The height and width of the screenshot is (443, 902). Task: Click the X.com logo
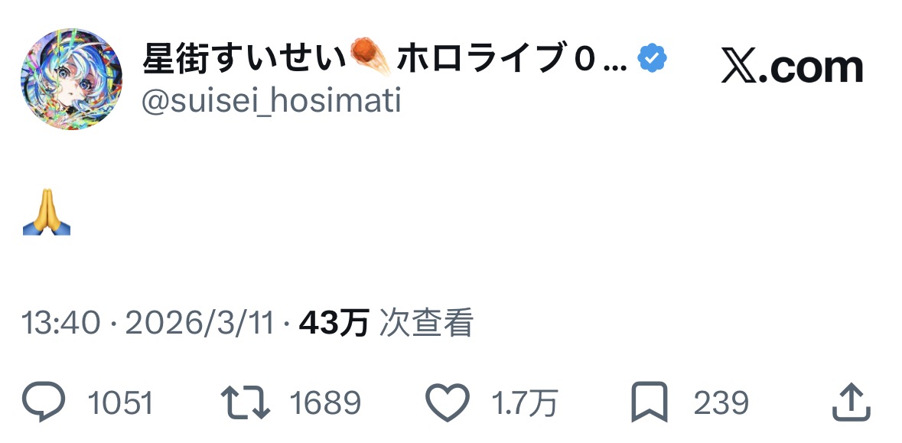[792, 67]
